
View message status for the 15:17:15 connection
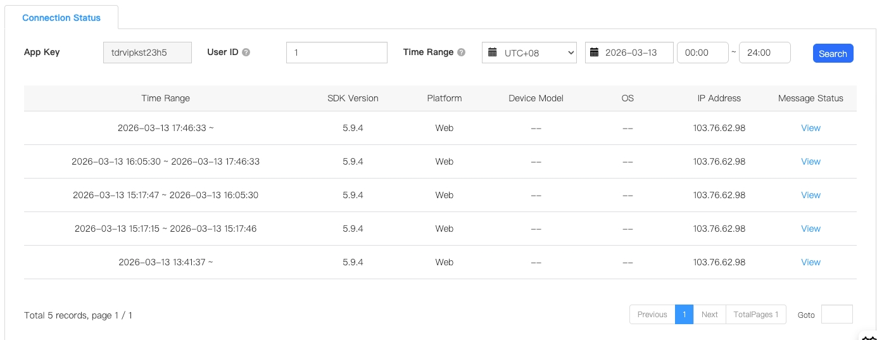tap(811, 229)
